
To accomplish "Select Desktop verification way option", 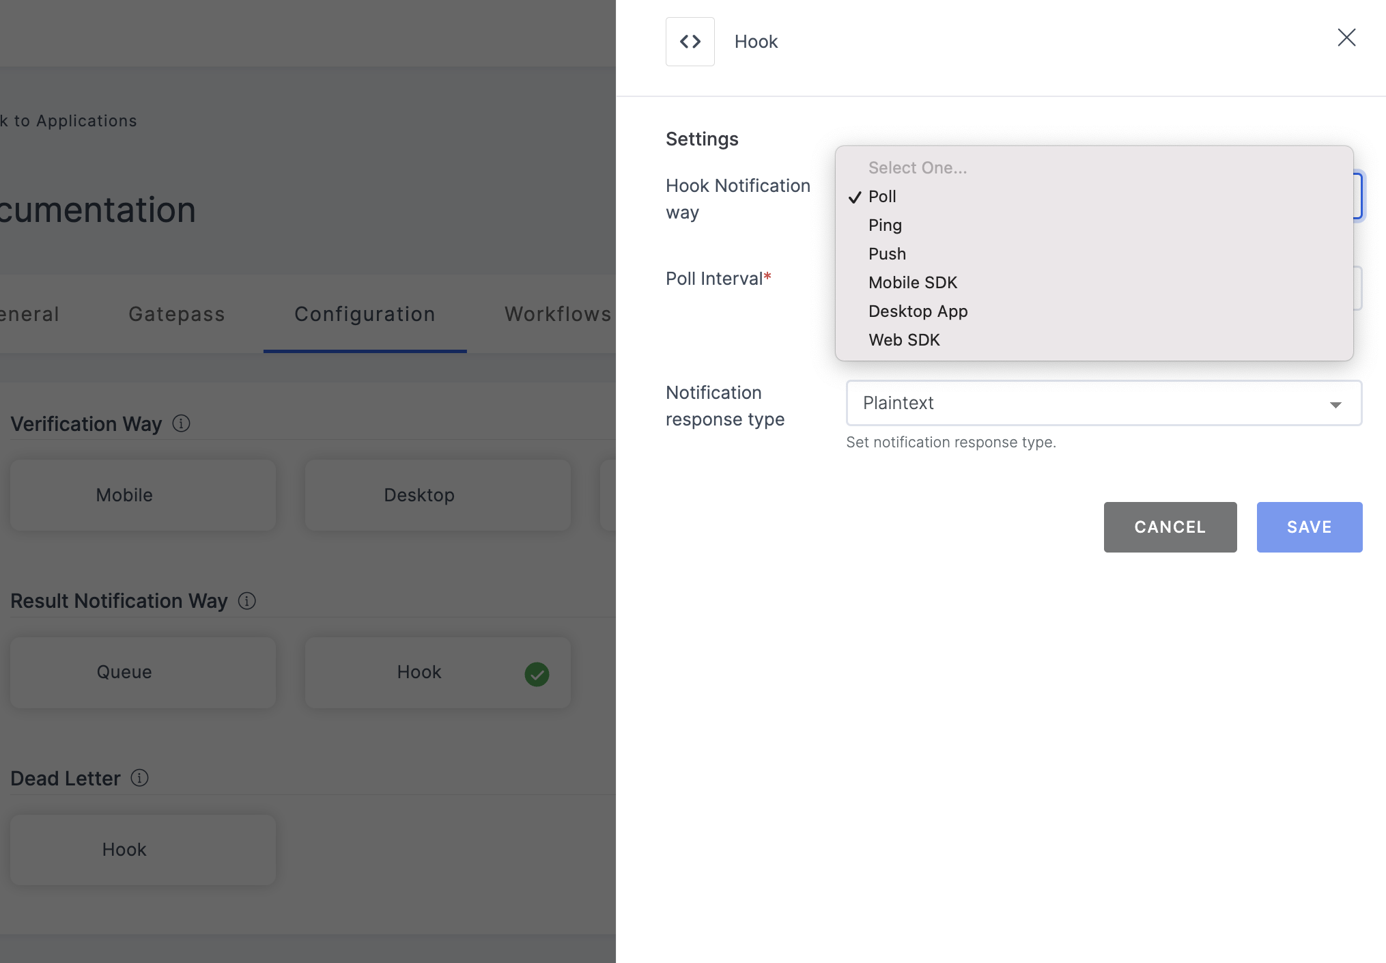I will pyautogui.click(x=418, y=493).
